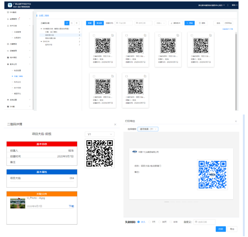Close the 打印导出 dialog with the X

pos(236,121)
